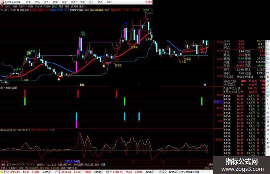Click the 60 minute shortcut in sidebar
The width and height of the screenshot is (270, 174).
(268, 117)
